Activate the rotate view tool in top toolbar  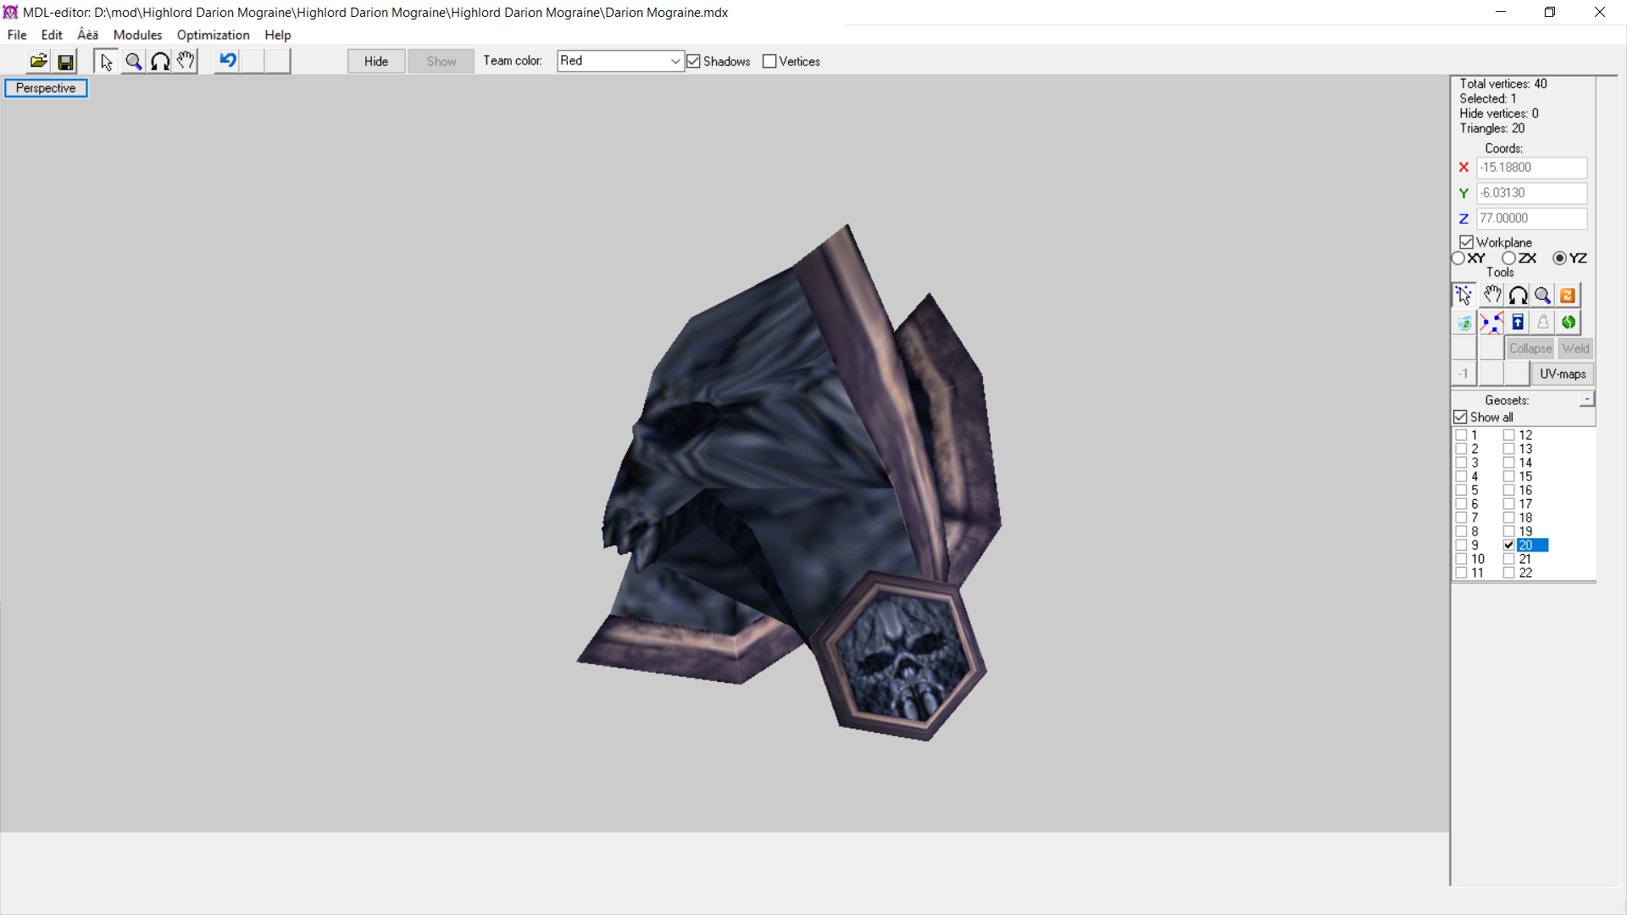159,61
